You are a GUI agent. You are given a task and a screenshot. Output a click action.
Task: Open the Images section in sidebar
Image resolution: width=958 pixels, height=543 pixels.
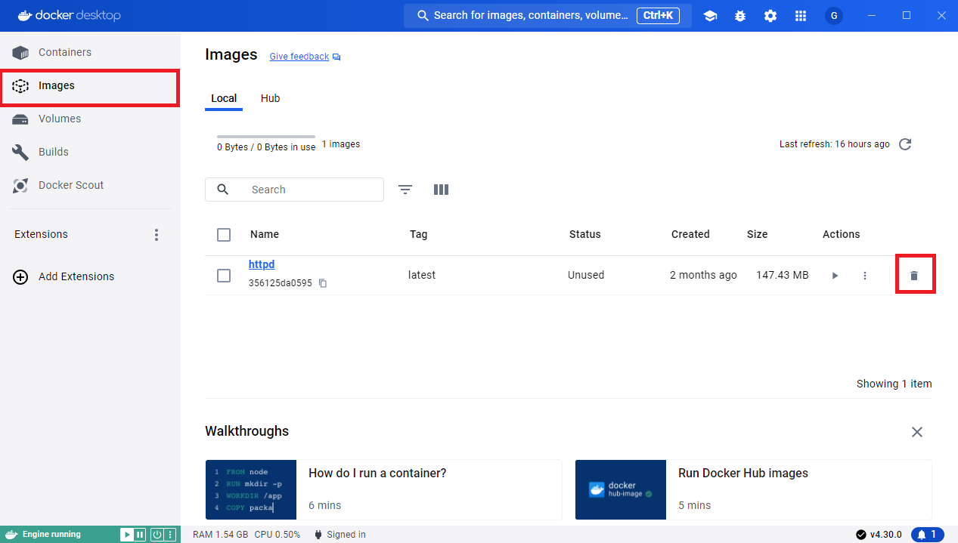(x=90, y=85)
